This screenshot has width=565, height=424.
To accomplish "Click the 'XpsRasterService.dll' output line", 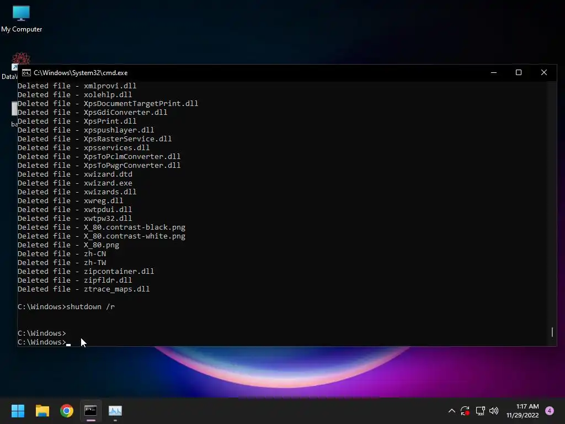I will 94,139.
